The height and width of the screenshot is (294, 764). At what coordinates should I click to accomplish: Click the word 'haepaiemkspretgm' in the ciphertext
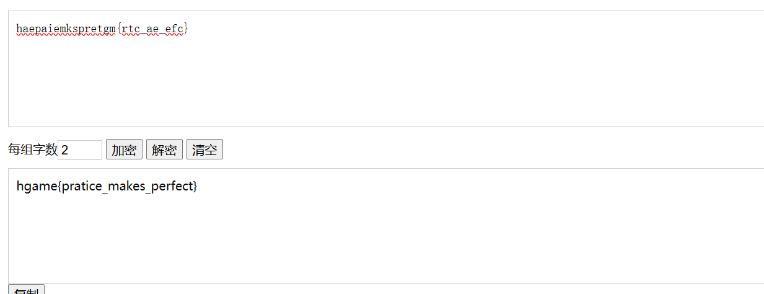pos(66,29)
